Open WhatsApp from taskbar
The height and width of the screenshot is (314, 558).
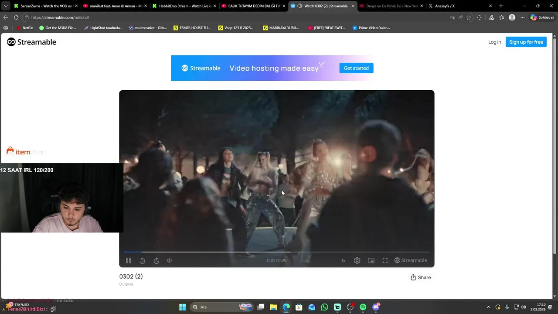pos(324,307)
